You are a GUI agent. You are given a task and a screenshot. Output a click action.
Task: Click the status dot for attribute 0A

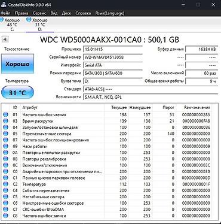pos(5,153)
